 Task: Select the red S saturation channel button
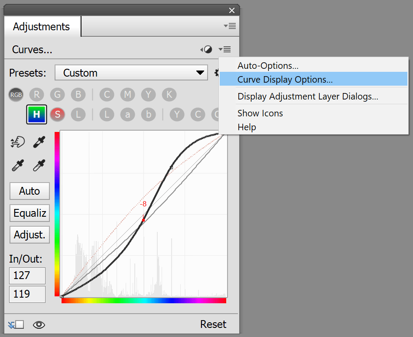(x=57, y=114)
